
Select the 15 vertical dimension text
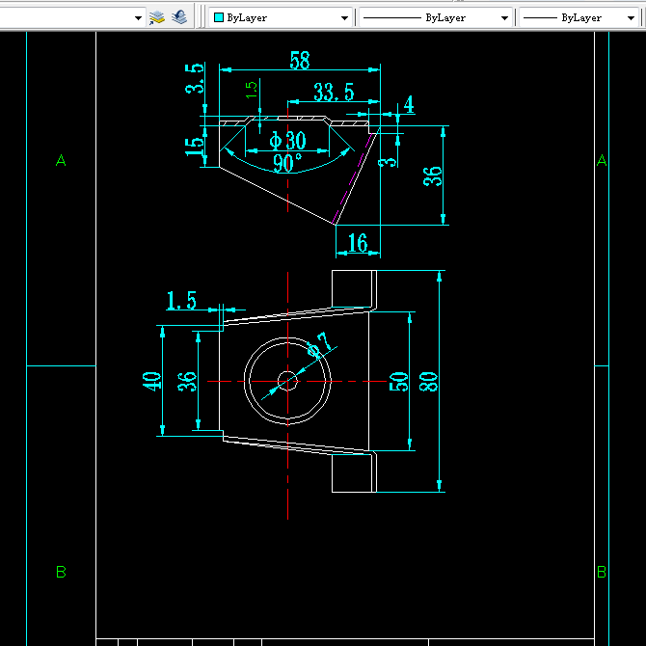(x=194, y=147)
